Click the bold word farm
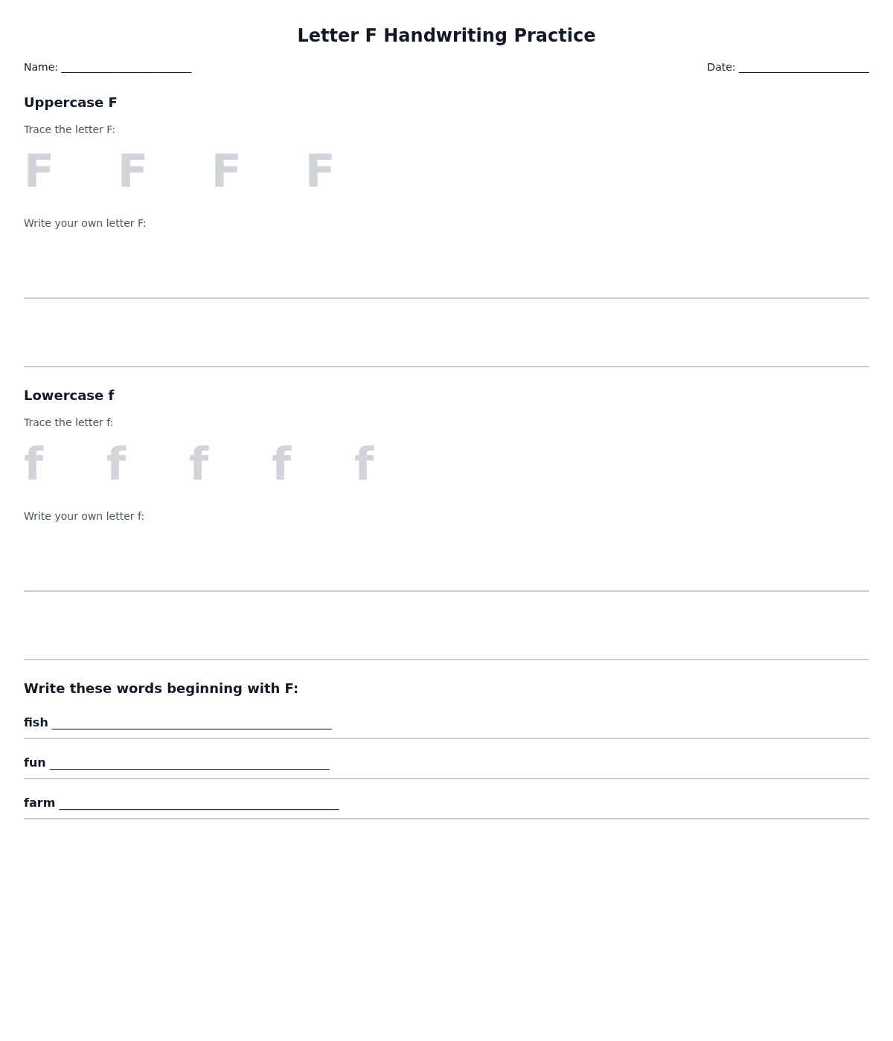 39,803
